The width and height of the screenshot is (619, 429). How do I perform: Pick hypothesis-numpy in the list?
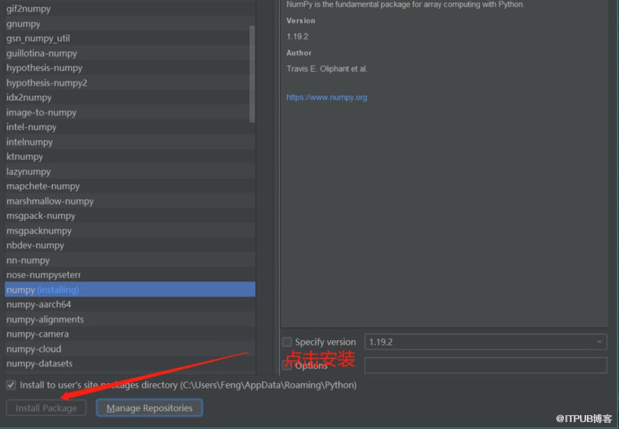click(130, 68)
